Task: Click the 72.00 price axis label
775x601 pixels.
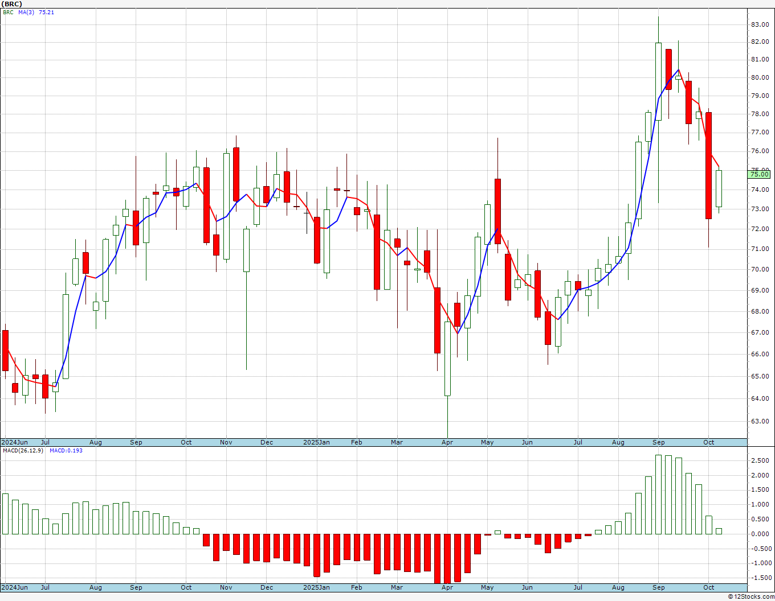Action: 760,229
